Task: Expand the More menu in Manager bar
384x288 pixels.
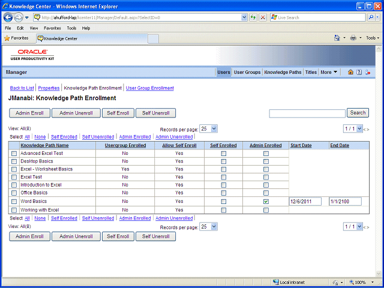Action: tap(329, 72)
